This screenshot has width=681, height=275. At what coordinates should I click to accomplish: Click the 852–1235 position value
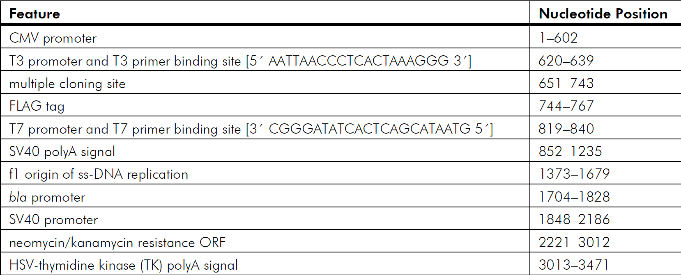[x=570, y=152]
